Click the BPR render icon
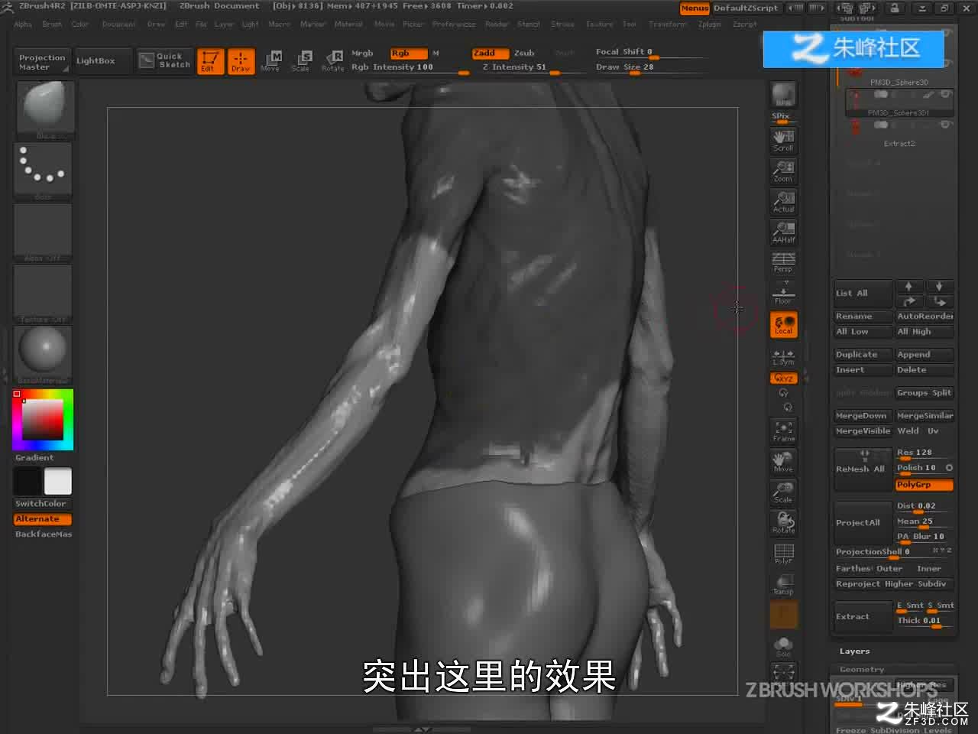 point(783,96)
